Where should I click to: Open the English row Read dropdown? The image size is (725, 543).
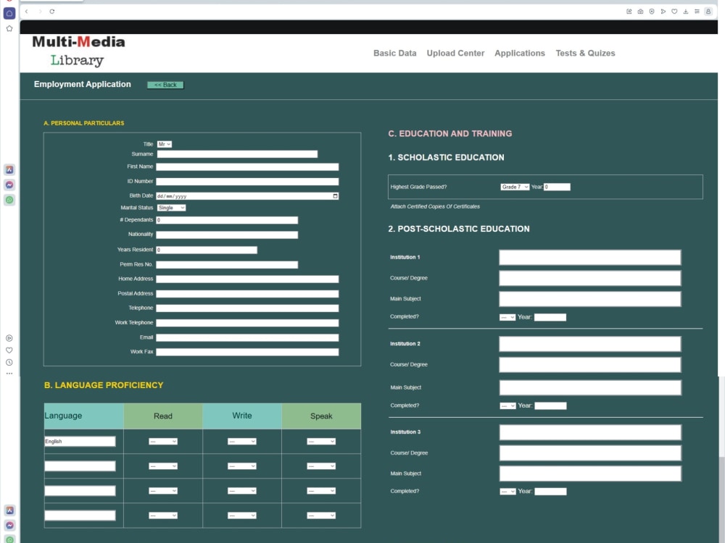pos(162,442)
